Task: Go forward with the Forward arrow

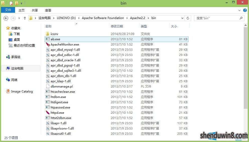Action: pyautogui.click(x=13, y=18)
